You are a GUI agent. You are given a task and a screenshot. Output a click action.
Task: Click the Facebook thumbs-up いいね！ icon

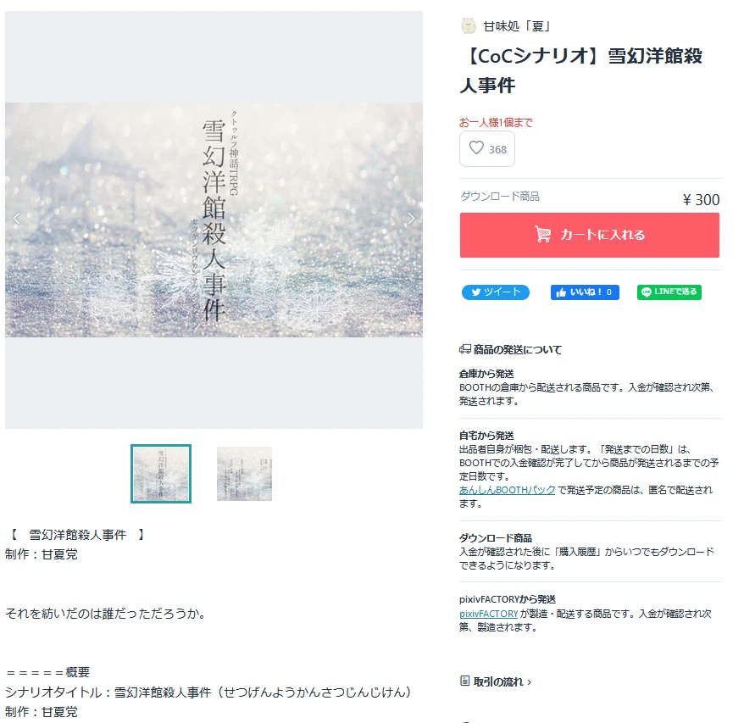tap(561, 292)
